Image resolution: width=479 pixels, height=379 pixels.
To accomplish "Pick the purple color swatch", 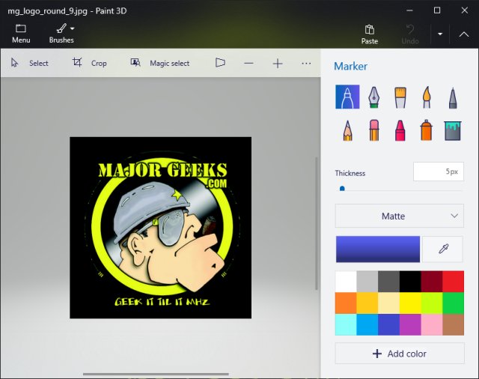I will point(410,324).
